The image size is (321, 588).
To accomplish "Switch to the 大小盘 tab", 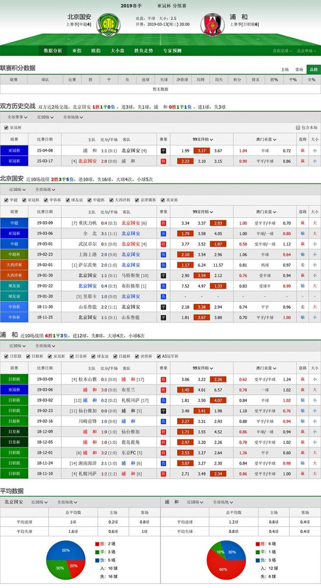I will [118, 50].
